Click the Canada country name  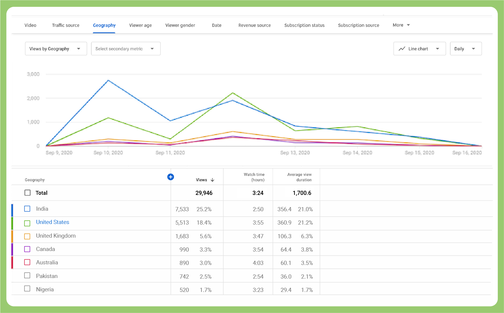[x=45, y=249]
